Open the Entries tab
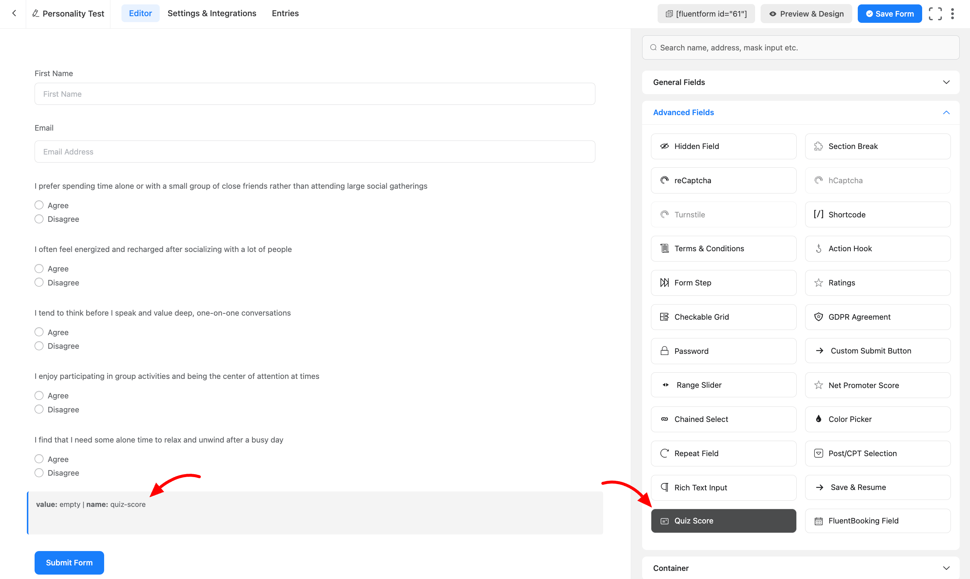970x579 pixels. point(285,13)
